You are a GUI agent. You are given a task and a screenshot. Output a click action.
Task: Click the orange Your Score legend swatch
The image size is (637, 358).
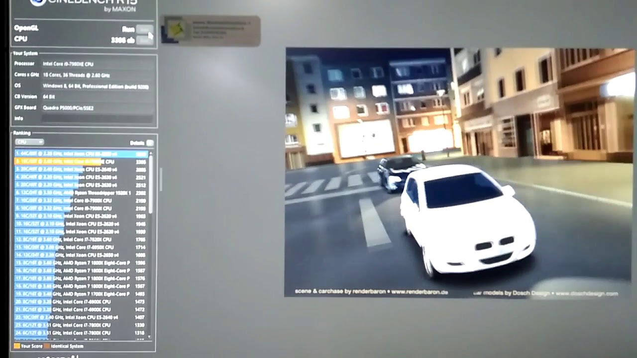pos(17,346)
